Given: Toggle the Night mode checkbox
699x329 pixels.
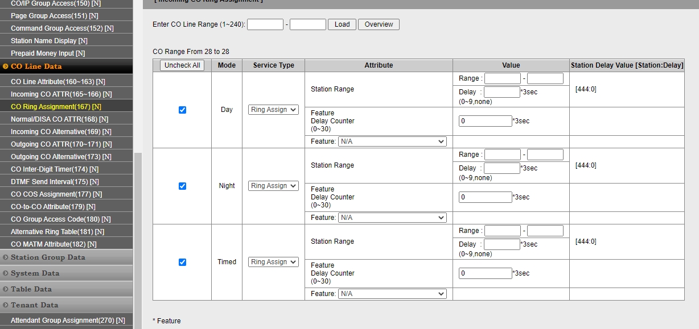Looking at the screenshot, I should click(x=182, y=186).
